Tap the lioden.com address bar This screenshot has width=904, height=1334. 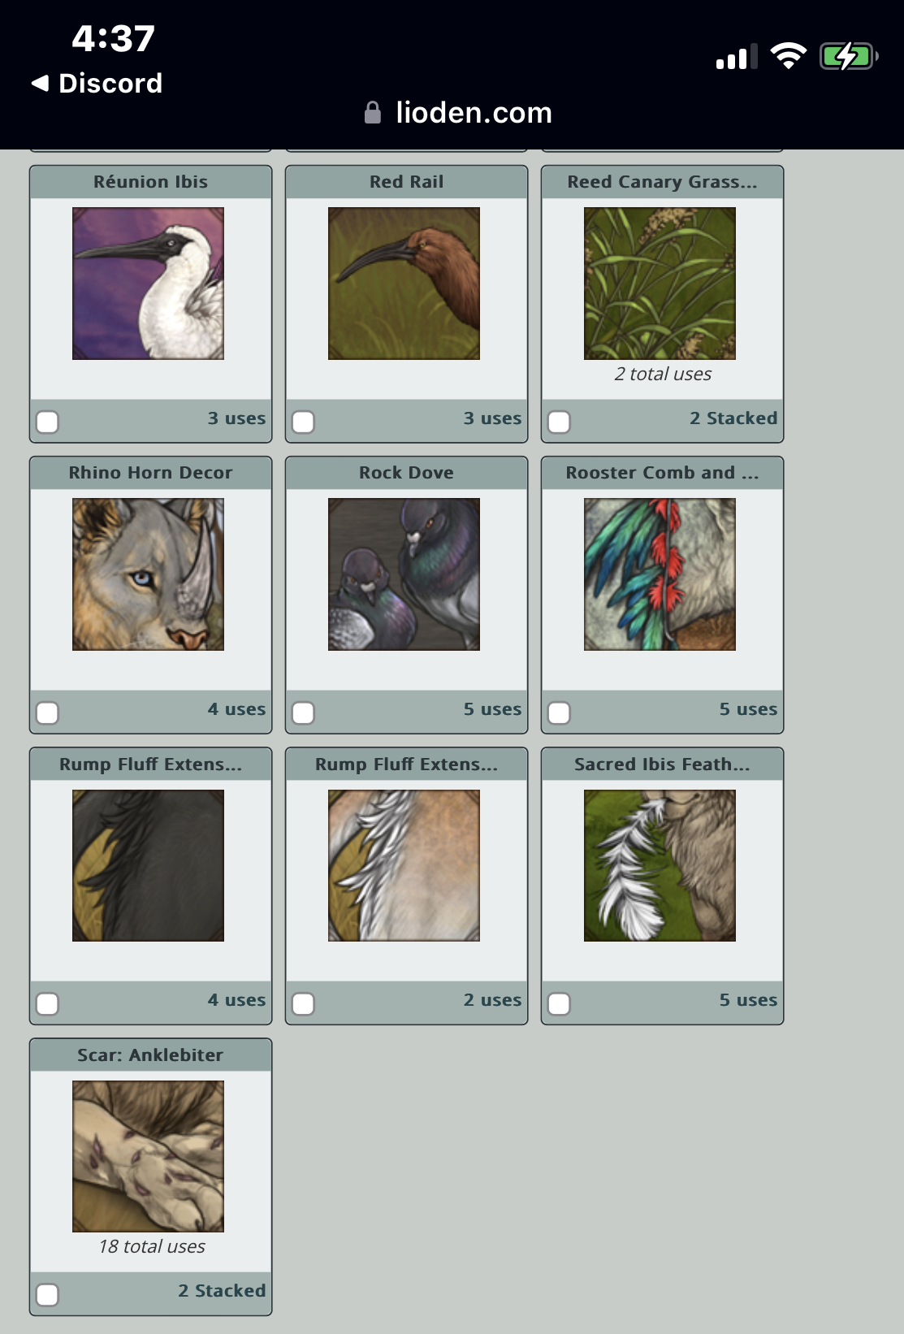459,112
